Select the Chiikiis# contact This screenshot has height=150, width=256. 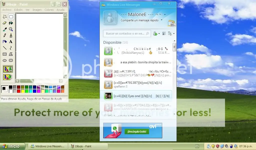tap(137, 51)
